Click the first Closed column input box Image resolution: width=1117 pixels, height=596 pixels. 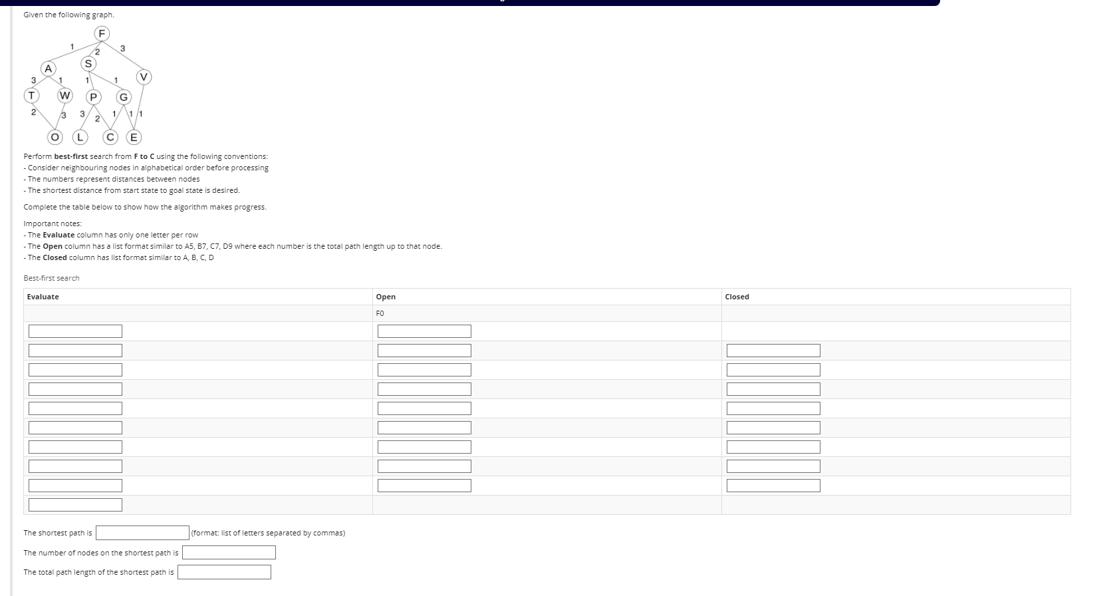(773, 351)
